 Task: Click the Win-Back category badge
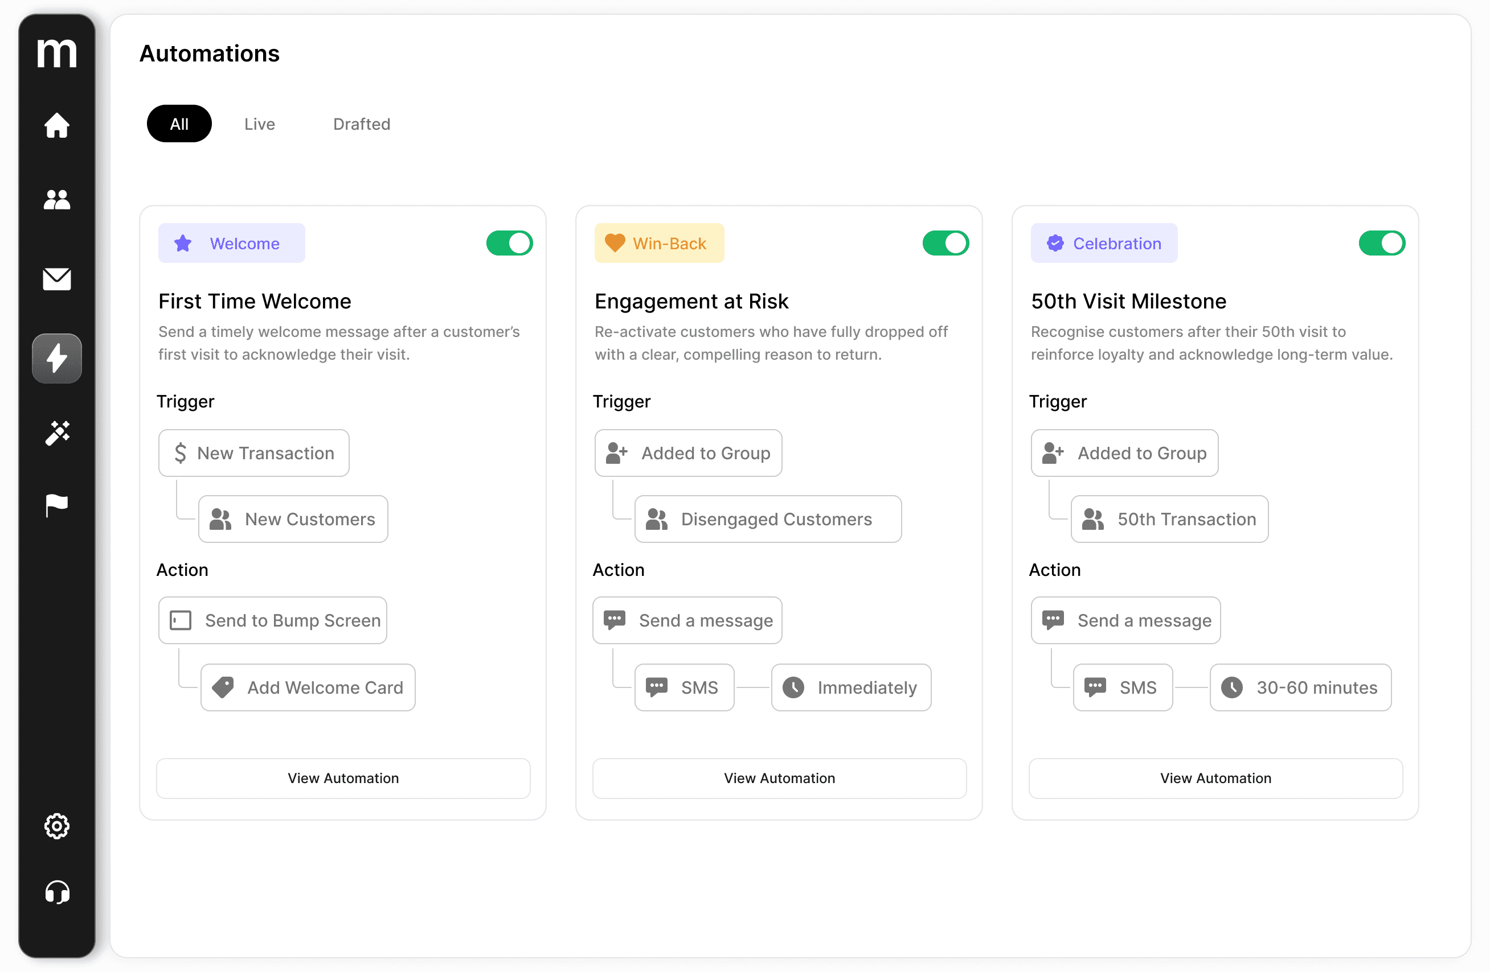click(658, 244)
